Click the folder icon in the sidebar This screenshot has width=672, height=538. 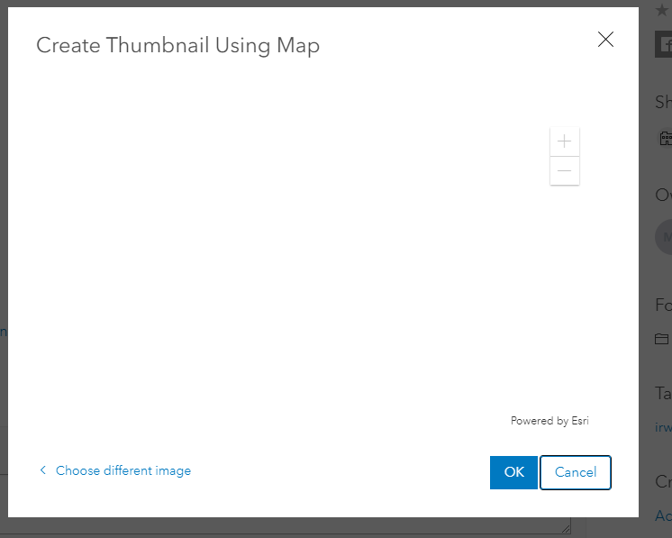[x=662, y=339]
